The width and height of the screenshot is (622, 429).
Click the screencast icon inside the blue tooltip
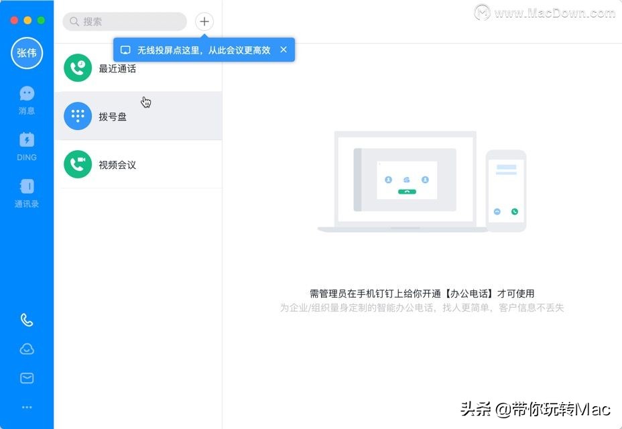pos(125,49)
